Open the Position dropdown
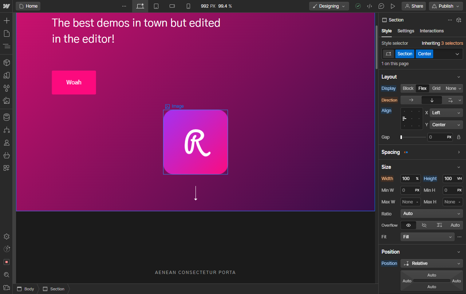The image size is (466, 294). pos(431,263)
